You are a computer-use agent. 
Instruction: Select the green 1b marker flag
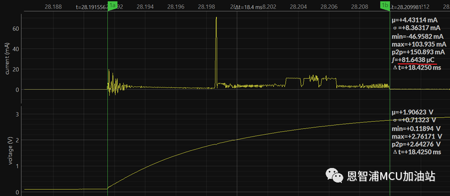[x=385, y=5]
